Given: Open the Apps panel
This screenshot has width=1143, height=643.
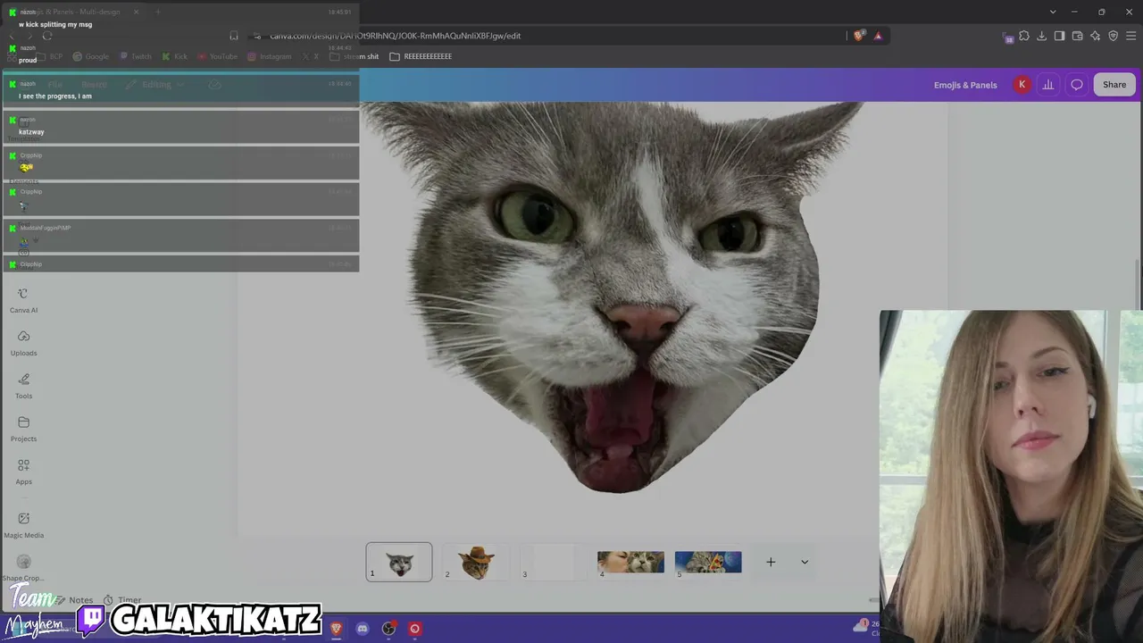Looking at the screenshot, I should (23, 472).
